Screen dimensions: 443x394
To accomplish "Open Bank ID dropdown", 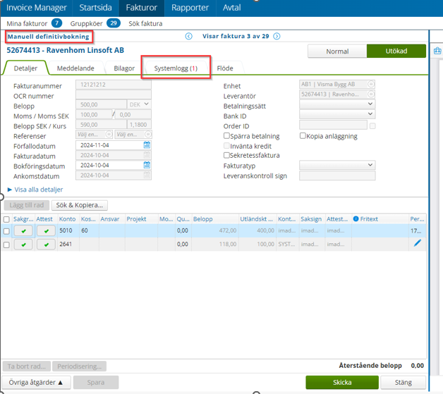I will coord(337,114).
